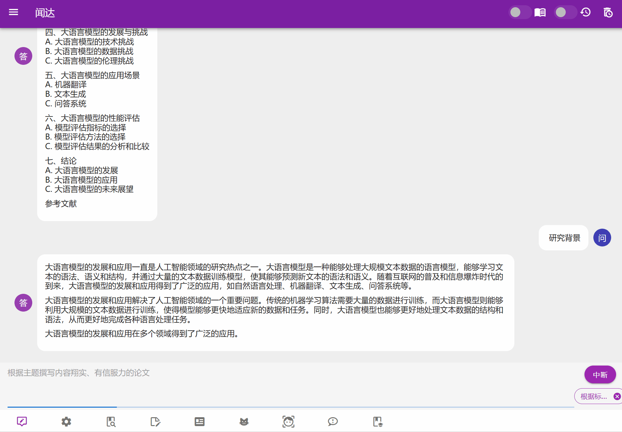The height and width of the screenshot is (432, 622).
Task: Click the history clock icon in header
Action: click(x=586, y=13)
